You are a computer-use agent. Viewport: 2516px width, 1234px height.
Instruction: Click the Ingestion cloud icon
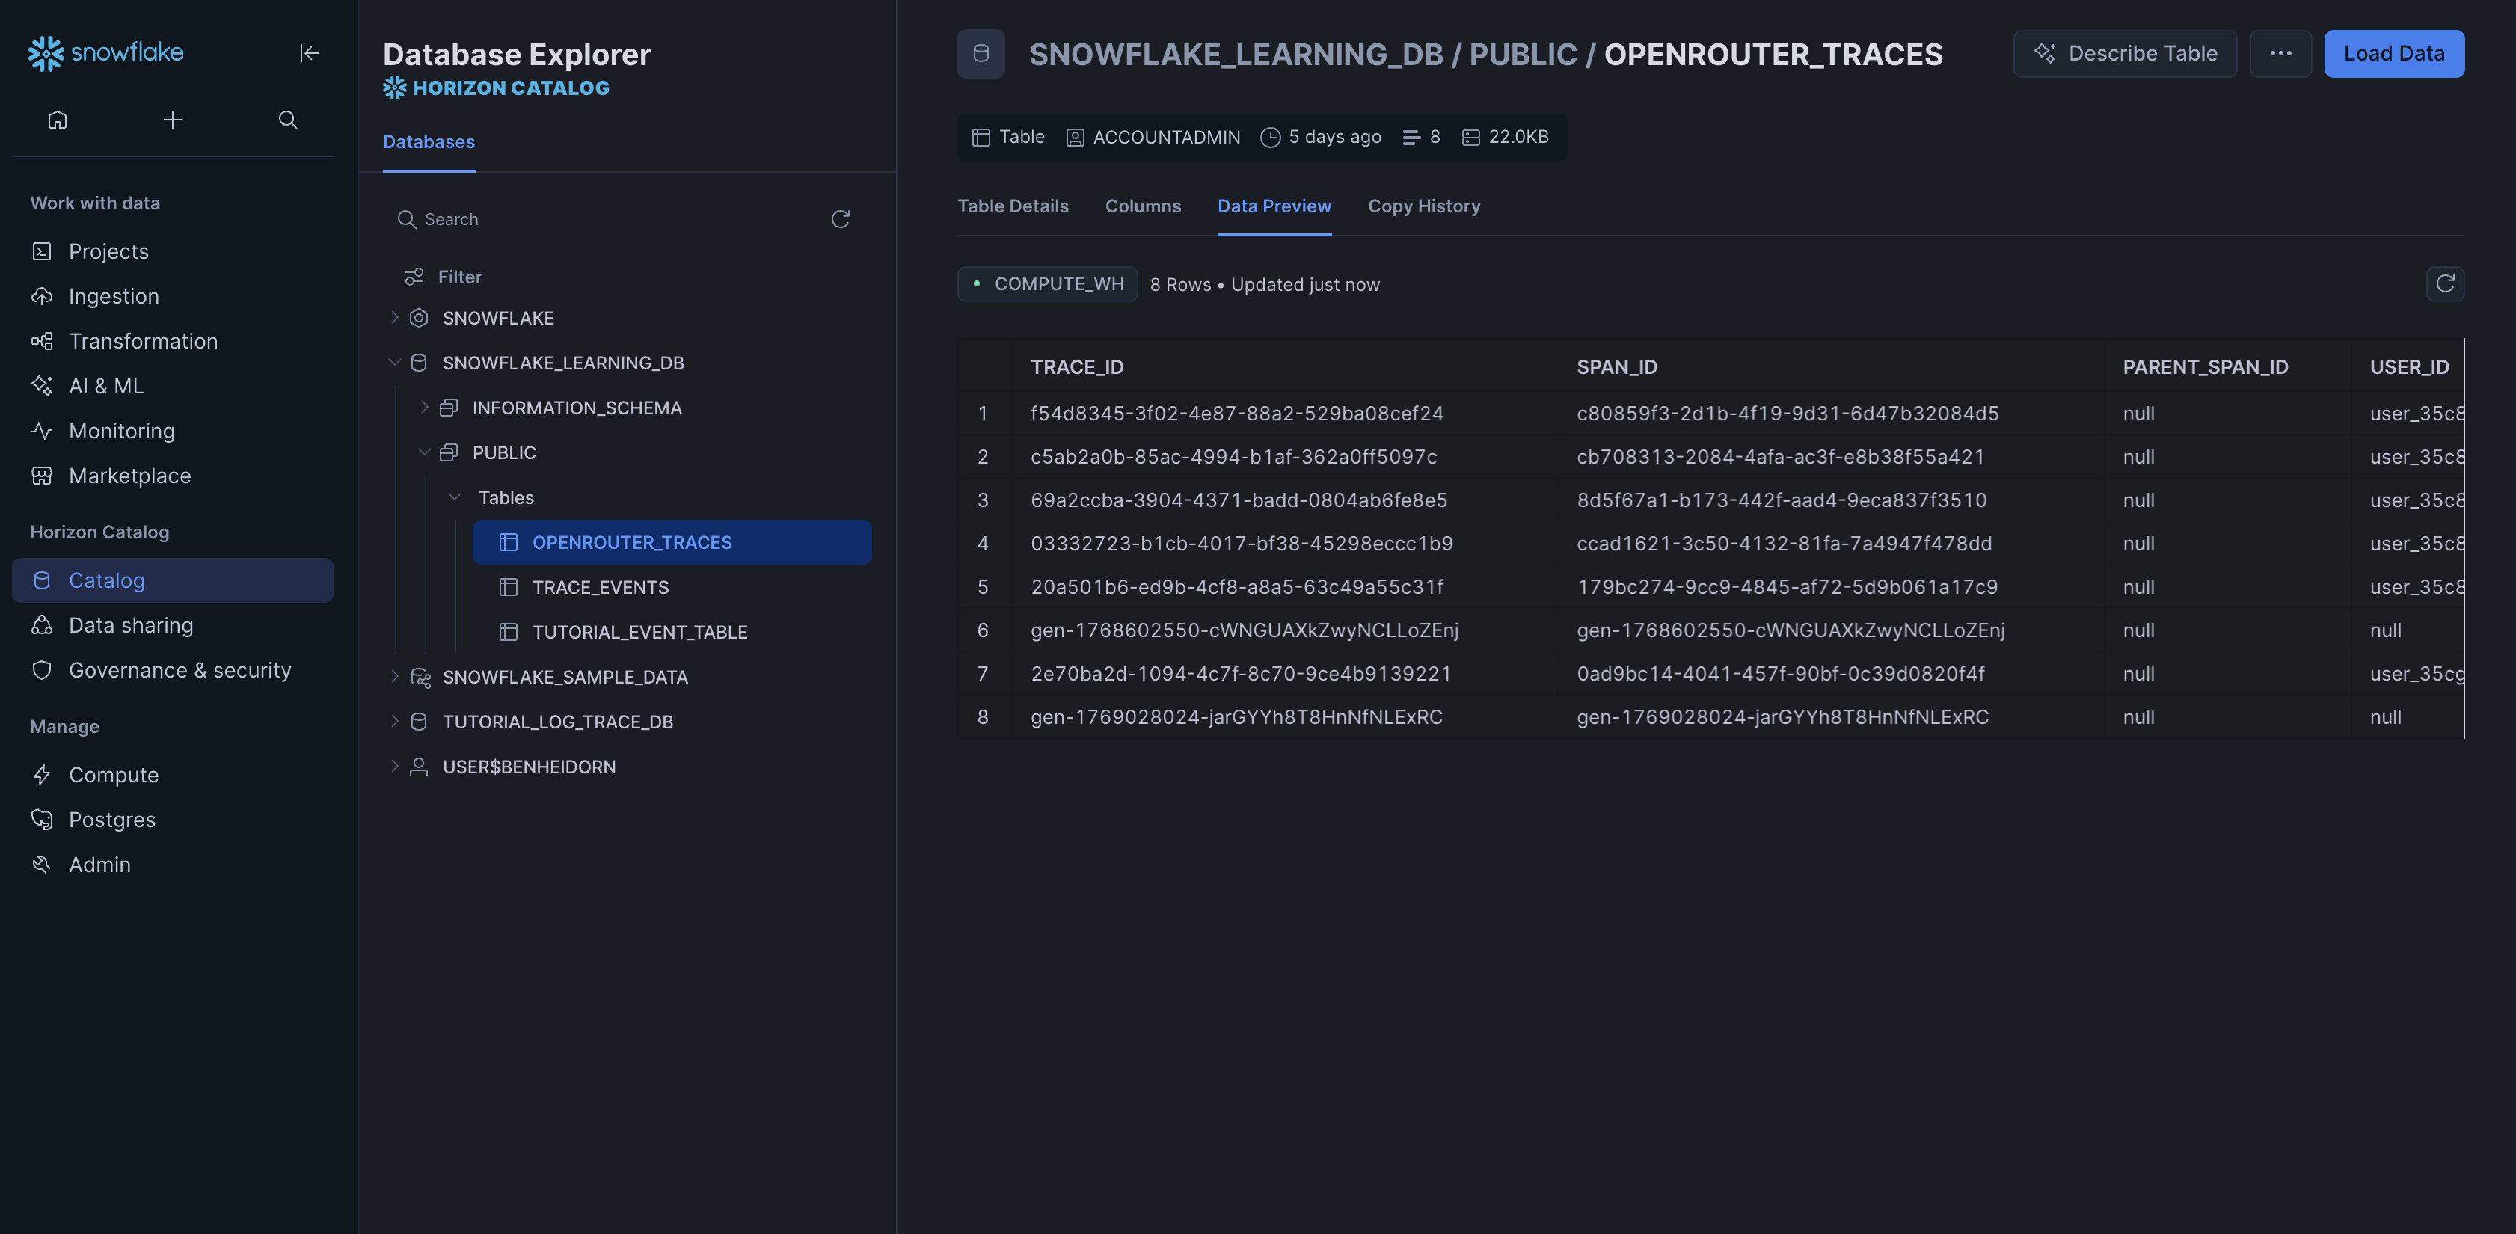(x=42, y=296)
